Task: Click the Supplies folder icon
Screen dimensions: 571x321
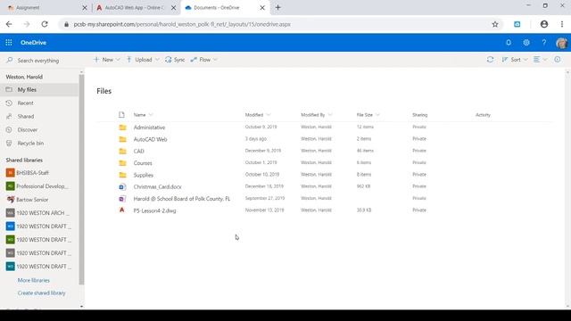Action: [123, 175]
